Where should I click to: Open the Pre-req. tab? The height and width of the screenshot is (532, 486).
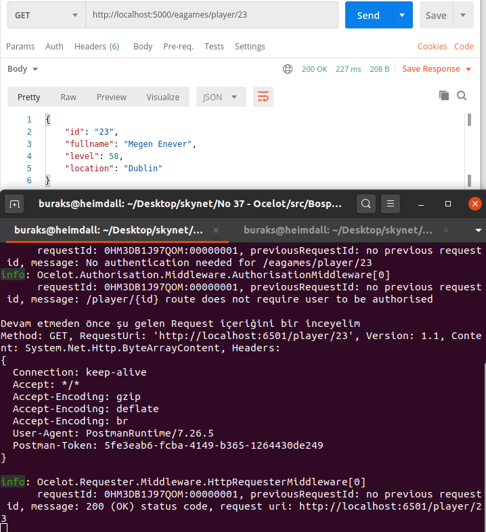[178, 47]
